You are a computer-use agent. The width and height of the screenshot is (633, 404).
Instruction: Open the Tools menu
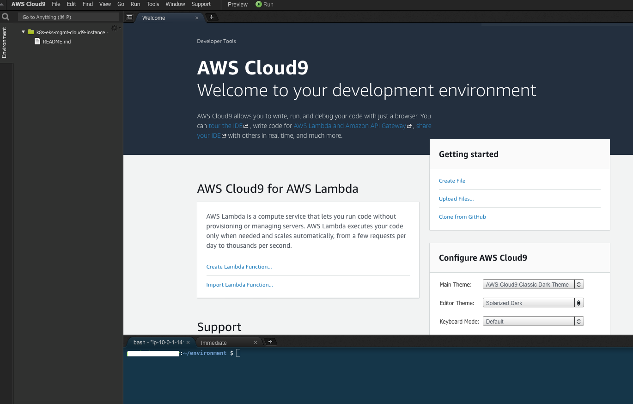153,4
